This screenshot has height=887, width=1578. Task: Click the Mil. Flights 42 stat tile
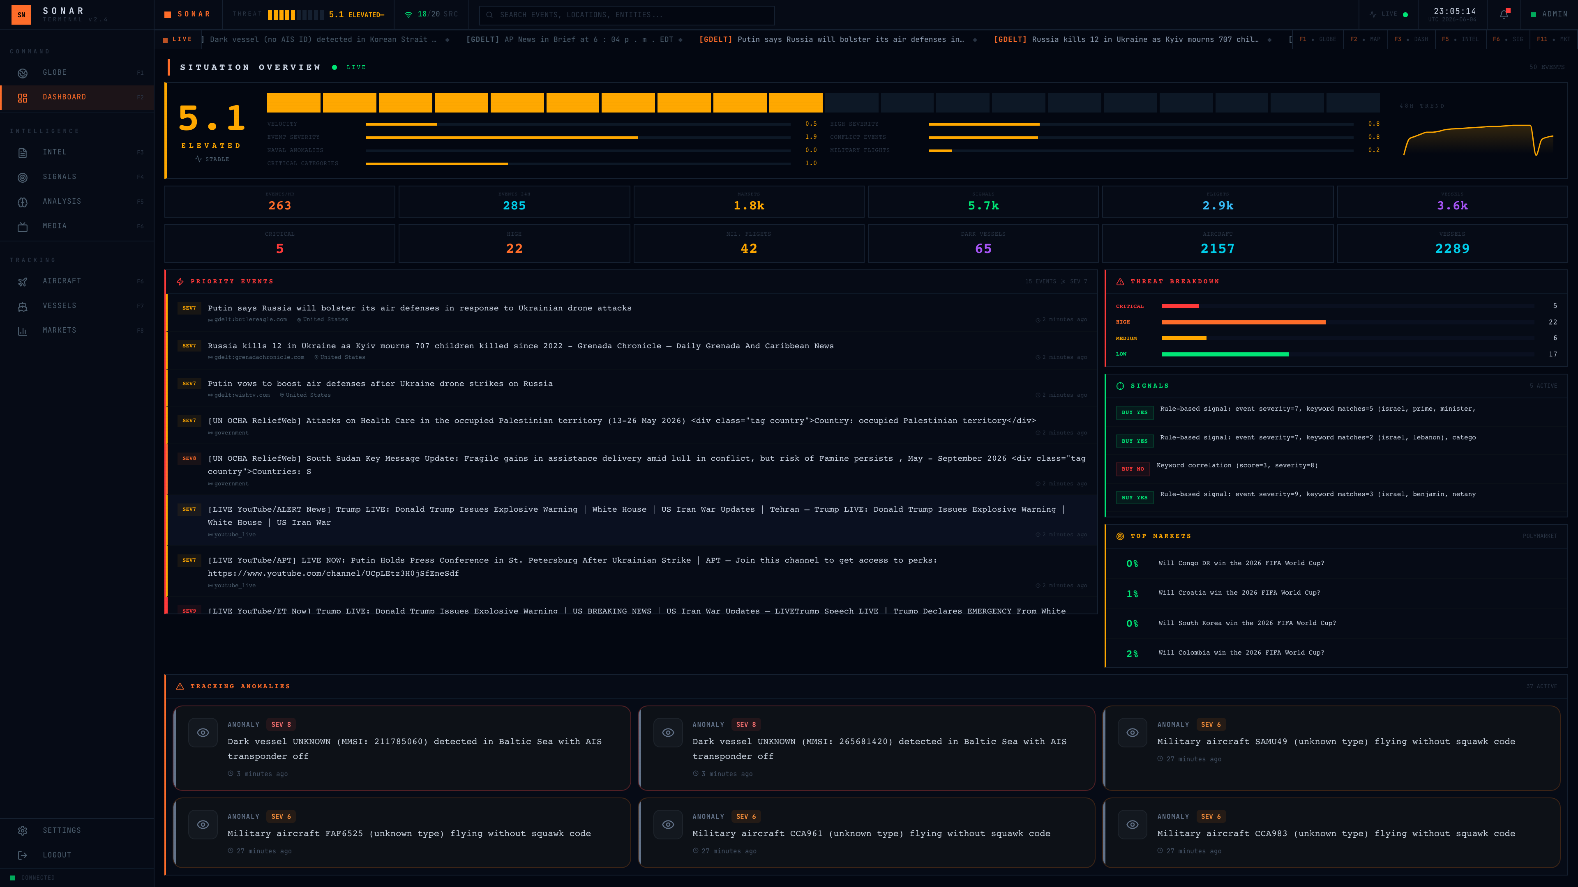[x=749, y=244]
